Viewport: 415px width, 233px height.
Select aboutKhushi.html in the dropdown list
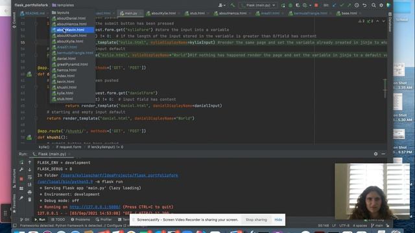point(72,36)
